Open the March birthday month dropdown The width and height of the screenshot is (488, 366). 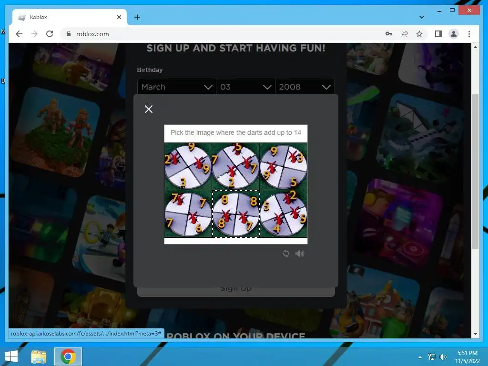[x=176, y=87]
